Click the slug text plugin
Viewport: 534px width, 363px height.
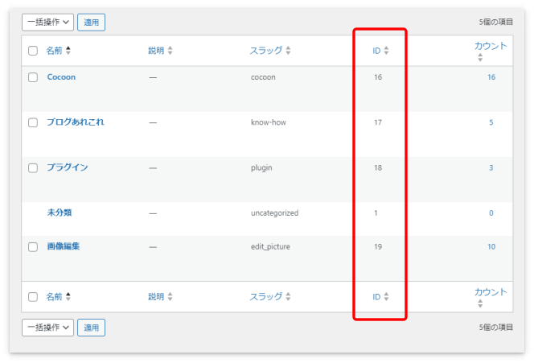coord(261,168)
